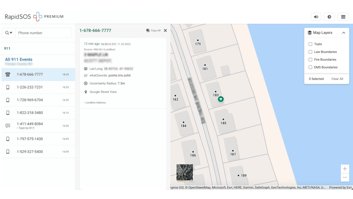353x199 pixels.
Task: Click the Uncertainty Radius 7.5m text
Action: (107, 83)
